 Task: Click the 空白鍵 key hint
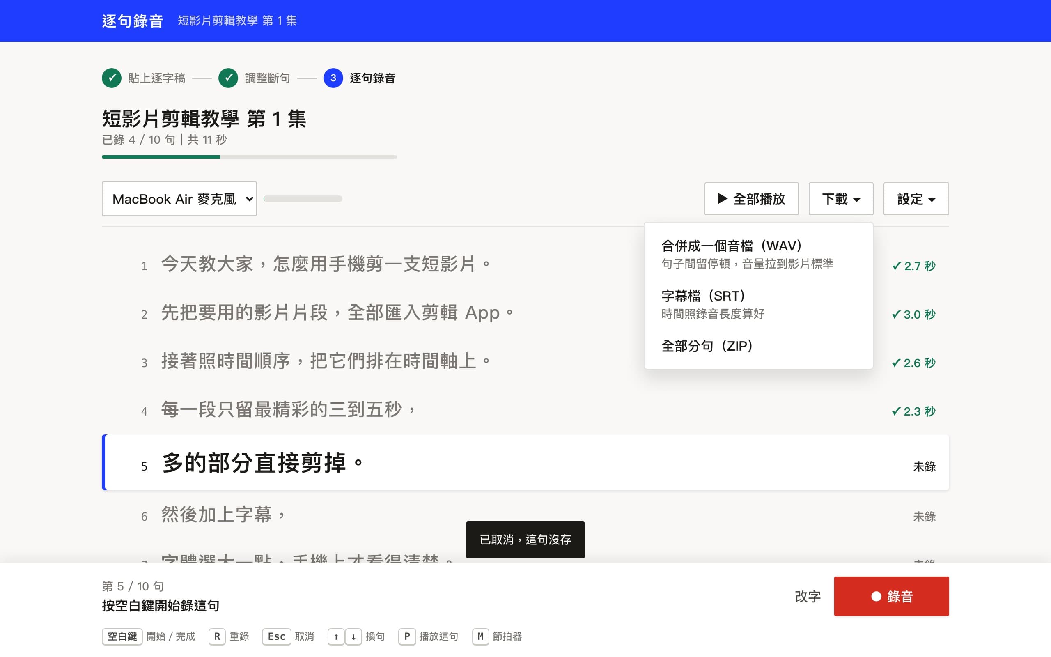122,636
